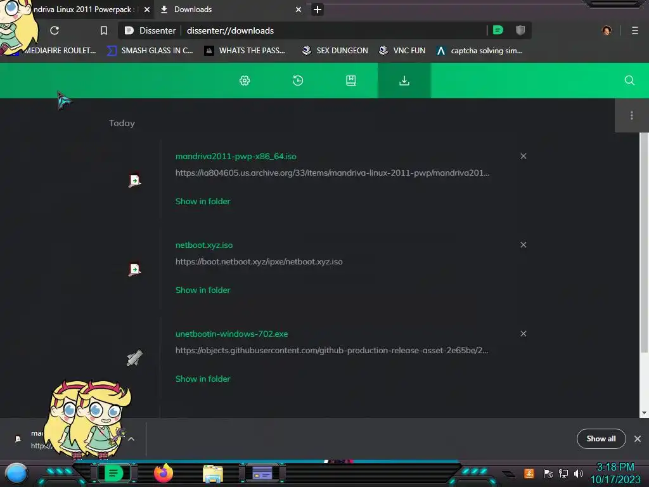Select the Downloads tab icon
The width and height of the screenshot is (649, 487).
coord(404,81)
